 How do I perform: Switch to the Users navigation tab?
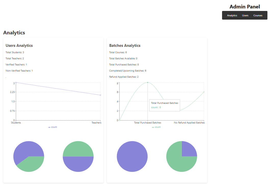tap(245, 16)
